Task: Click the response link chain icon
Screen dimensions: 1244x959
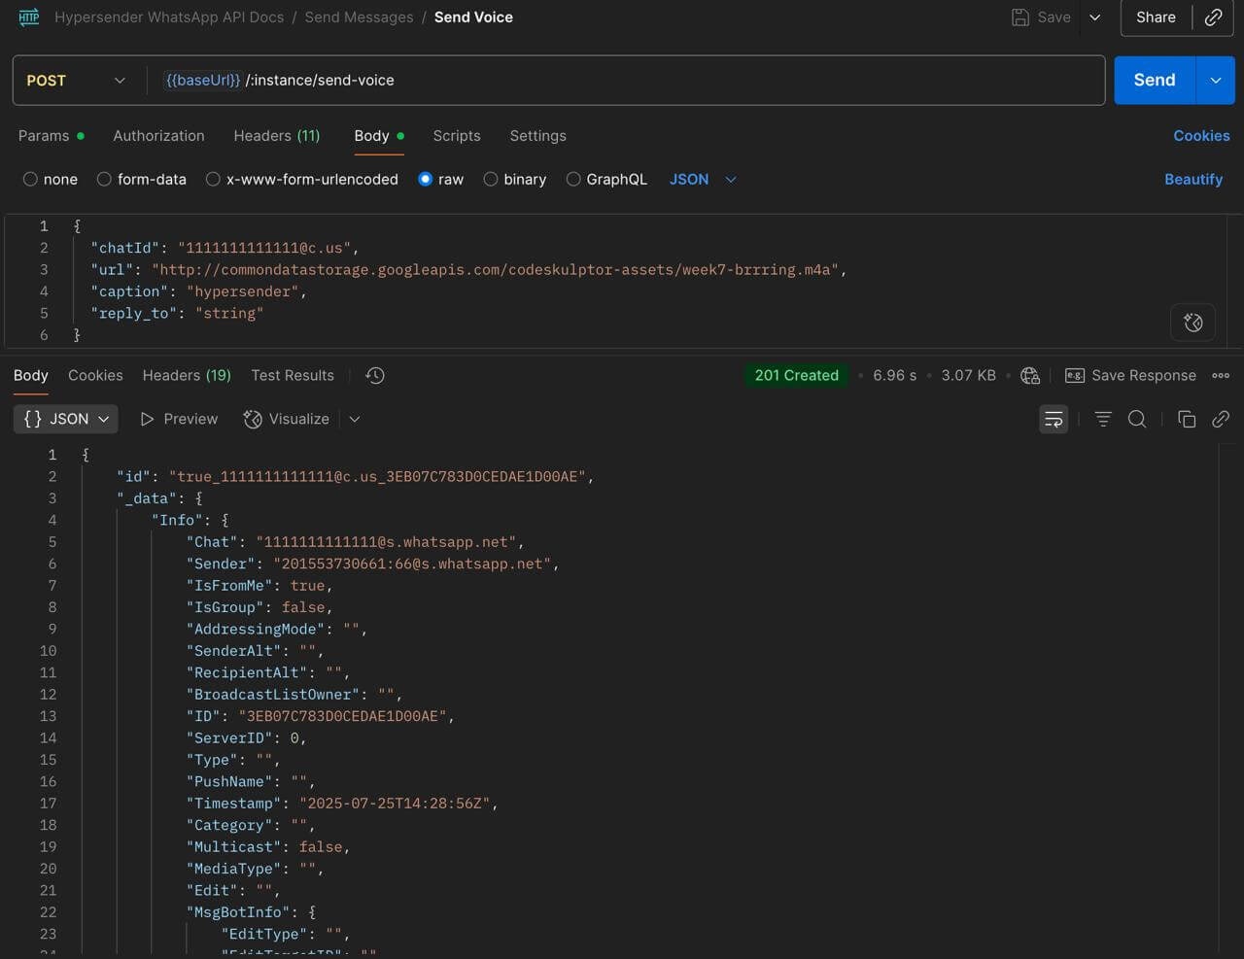Action: pyautogui.click(x=1221, y=419)
